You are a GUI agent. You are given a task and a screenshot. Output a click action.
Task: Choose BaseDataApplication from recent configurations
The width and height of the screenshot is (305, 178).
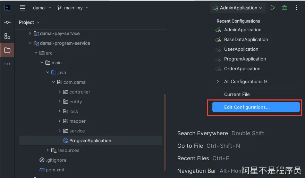246,39
